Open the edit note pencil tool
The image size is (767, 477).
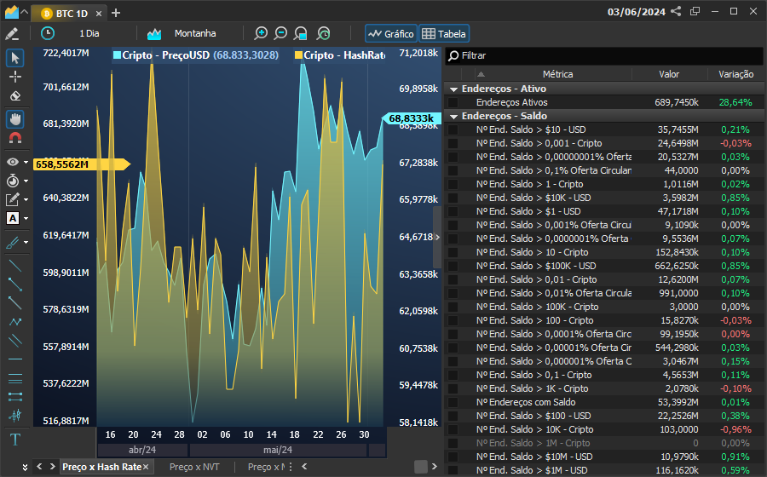coord(12,199)
